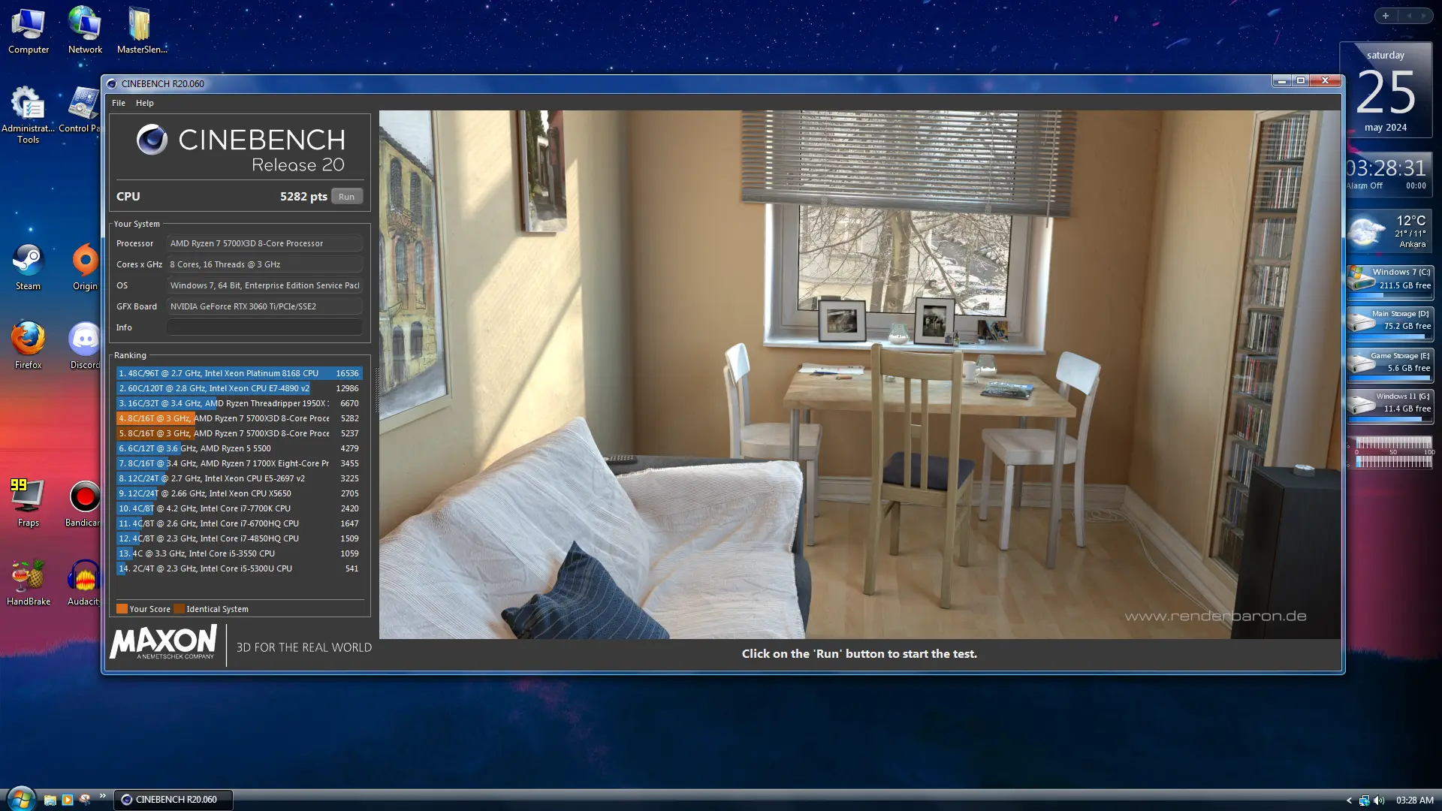Select ranking row AMD Ryzen 5 5500
This screenshot has height=811, width=1442.
[x=239, y=448]
